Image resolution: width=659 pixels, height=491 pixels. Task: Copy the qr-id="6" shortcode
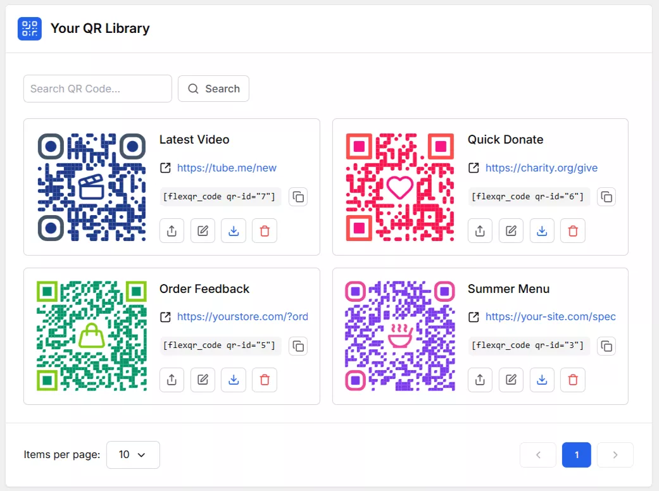coord(606,197)
